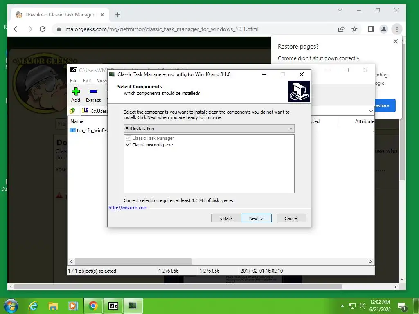Open Windows Media Player from taskbar
Viewport: 419px width, 314px height.
(73, 306)
